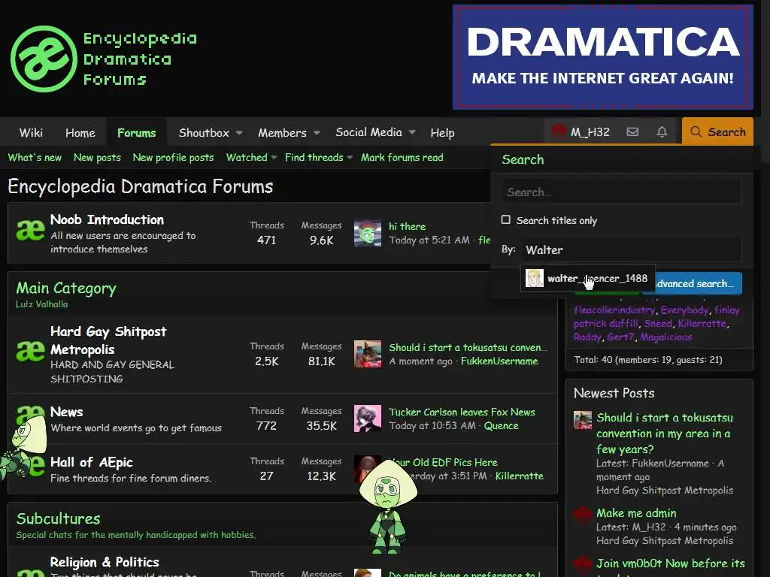The height and width of the screenshot is (577, 770).
Task: Open M_H32 account menu
Action: point(581,131)
